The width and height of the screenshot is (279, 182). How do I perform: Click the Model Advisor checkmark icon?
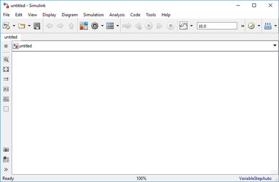(251, 26)
